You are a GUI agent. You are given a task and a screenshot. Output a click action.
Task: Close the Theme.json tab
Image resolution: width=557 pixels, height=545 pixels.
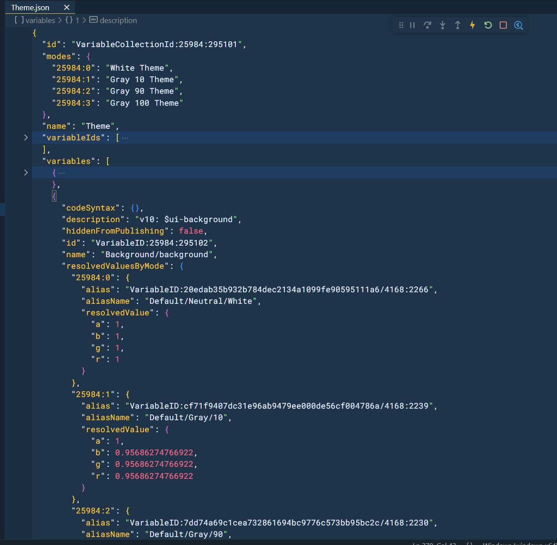click(67, 7)
